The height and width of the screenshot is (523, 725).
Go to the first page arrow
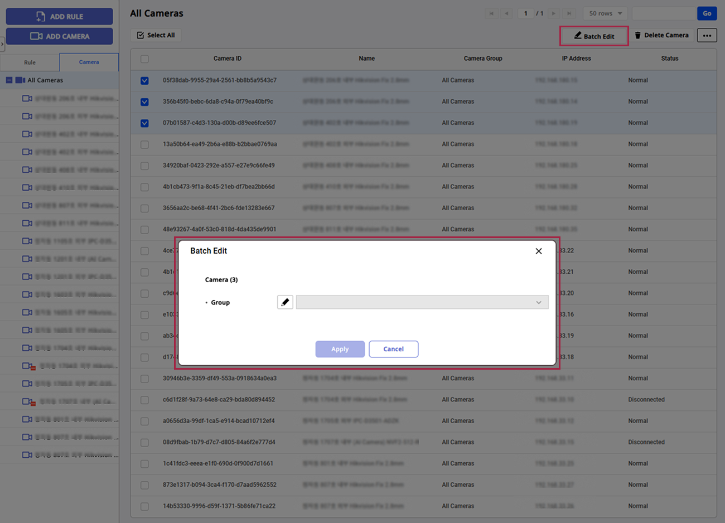[x=491, y=13]
